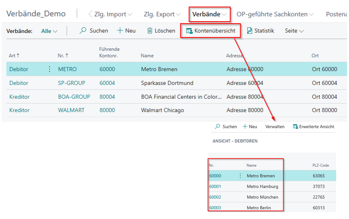Image resolution: width=349 pixels, height=219 pixels.
Task: Click the Erweiterte Ansicht icon
Action: (x=295, y=126)
